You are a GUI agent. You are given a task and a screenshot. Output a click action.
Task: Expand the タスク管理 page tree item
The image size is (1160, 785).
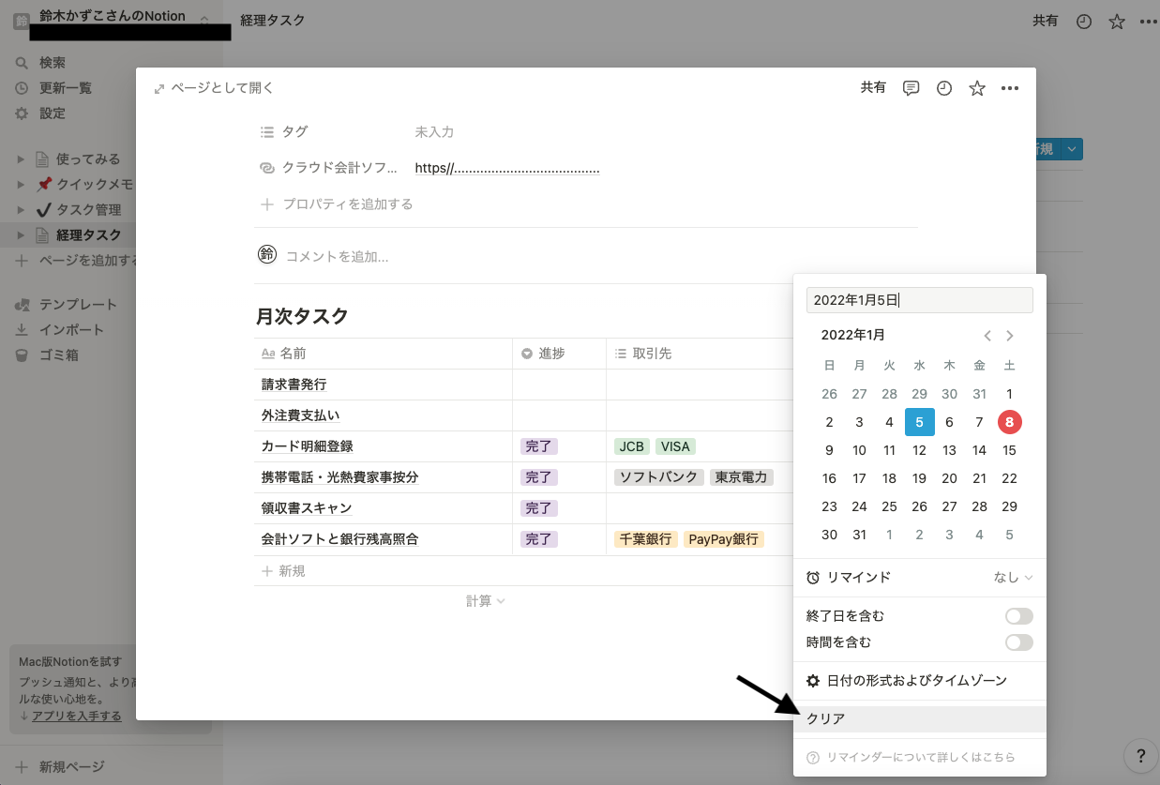tap(22, 210)
